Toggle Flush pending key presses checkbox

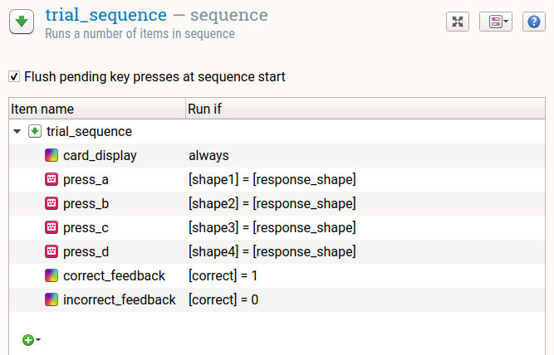[x=14, y=76]
